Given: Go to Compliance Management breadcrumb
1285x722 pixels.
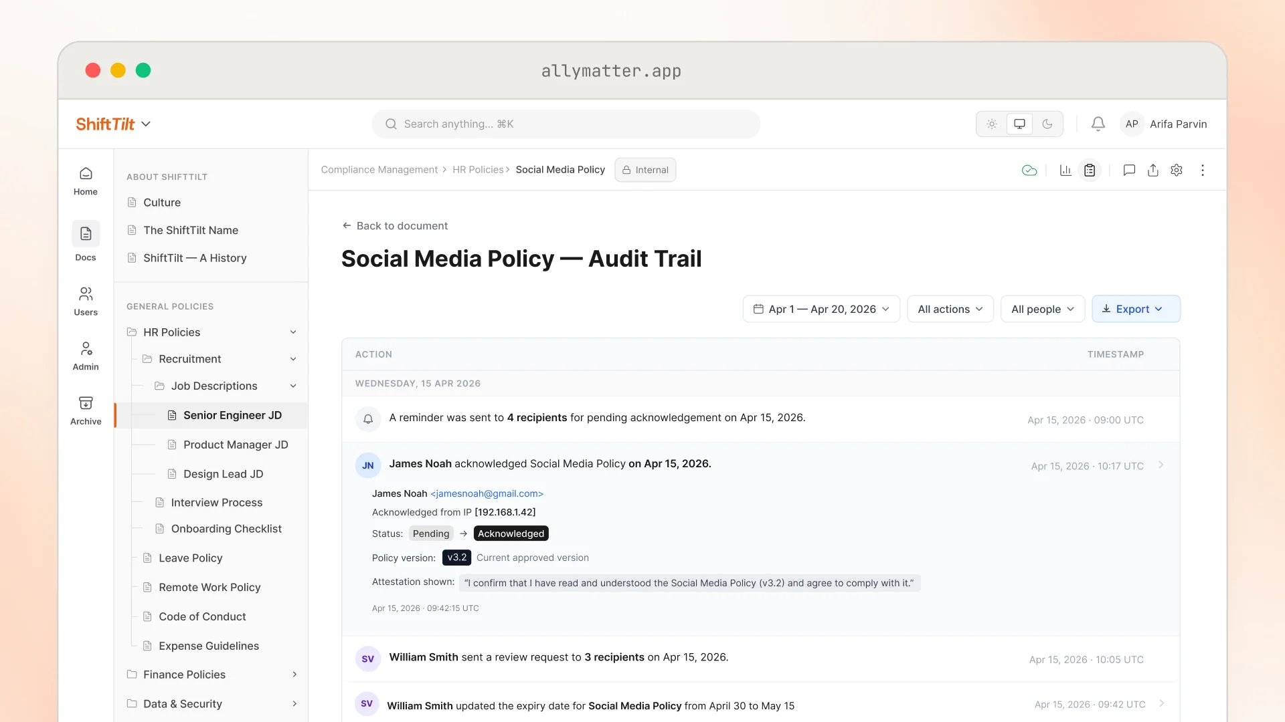Looking at the screenshot, I should (x=379, y=170).
